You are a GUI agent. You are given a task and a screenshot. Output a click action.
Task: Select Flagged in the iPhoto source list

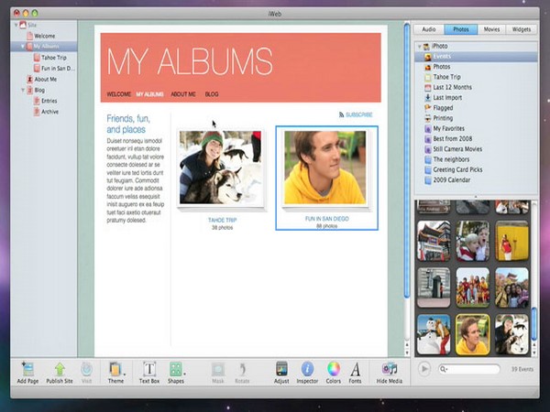tap(443, 107)
